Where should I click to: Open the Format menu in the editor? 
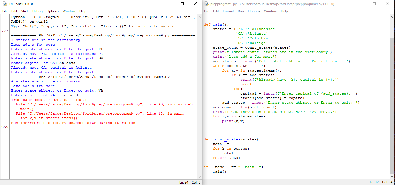pos(228,11)
